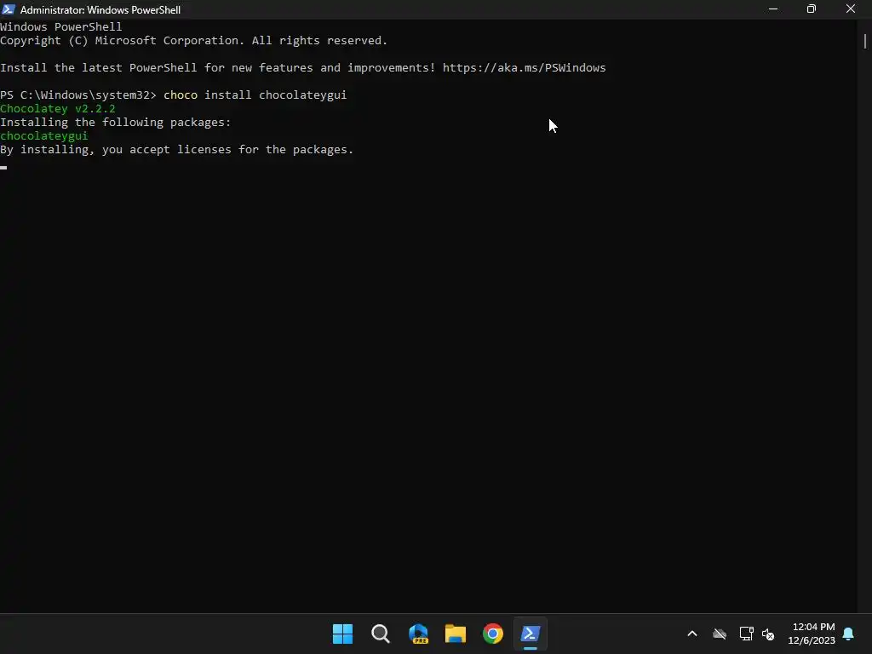Launch Google Chrome from taskbar
The image size is (872, 654).
(x=493, y=634)
